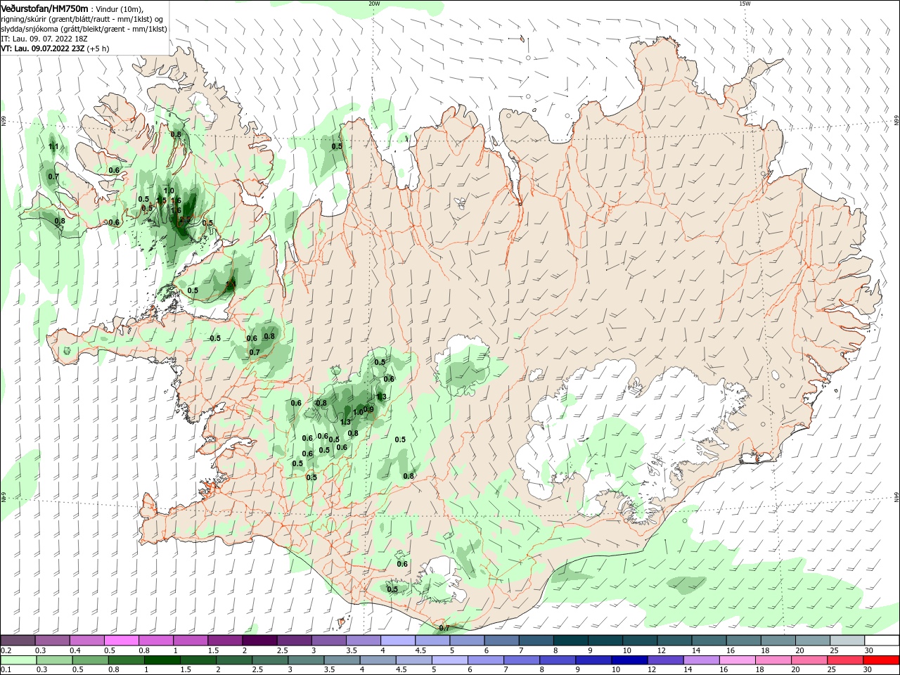This screenshot has height=675, width=900.
Task: Click the darkest green 1 rain legend swatch
Action: 162,660
